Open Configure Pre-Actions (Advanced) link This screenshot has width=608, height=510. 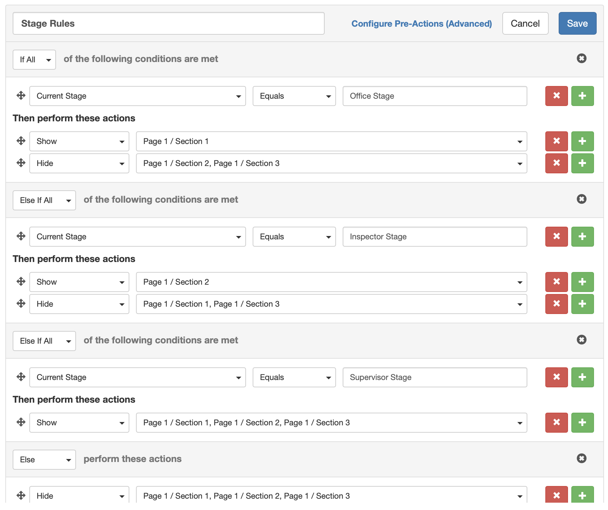click(421, 24)
